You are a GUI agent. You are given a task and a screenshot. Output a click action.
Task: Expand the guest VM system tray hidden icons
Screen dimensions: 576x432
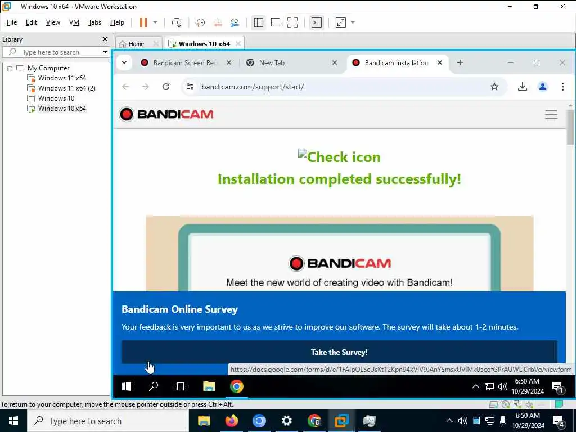(x=475, y=386)
